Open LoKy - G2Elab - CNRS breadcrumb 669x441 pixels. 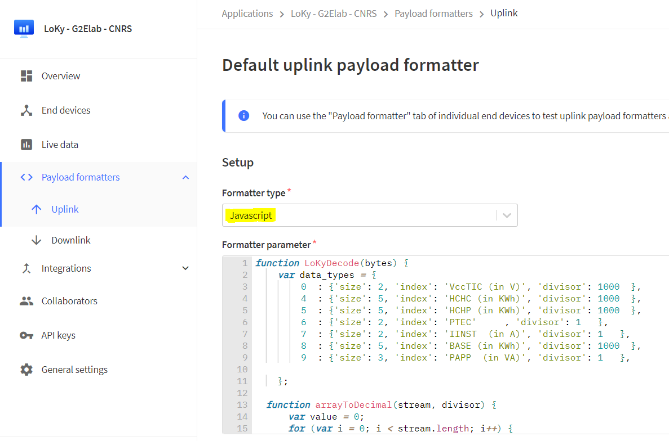(x=334, y=13)
